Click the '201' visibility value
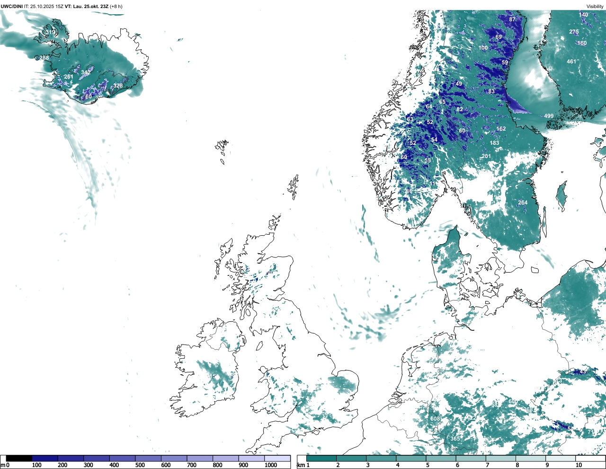Image resolution: width=606 pixels, height=469 pixels. coord(486,156)
